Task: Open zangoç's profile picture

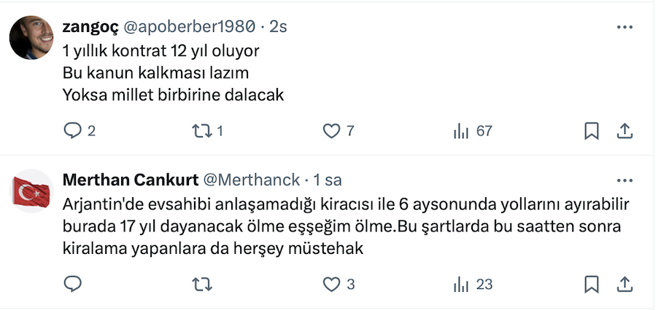Action: coord(31,38)
